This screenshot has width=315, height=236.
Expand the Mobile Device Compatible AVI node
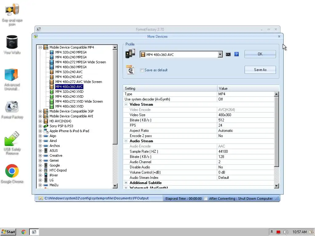(40, 116)
